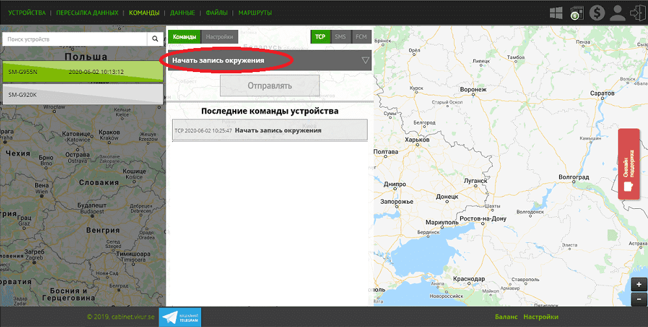Switch command transport to FCM

(361, 37)
